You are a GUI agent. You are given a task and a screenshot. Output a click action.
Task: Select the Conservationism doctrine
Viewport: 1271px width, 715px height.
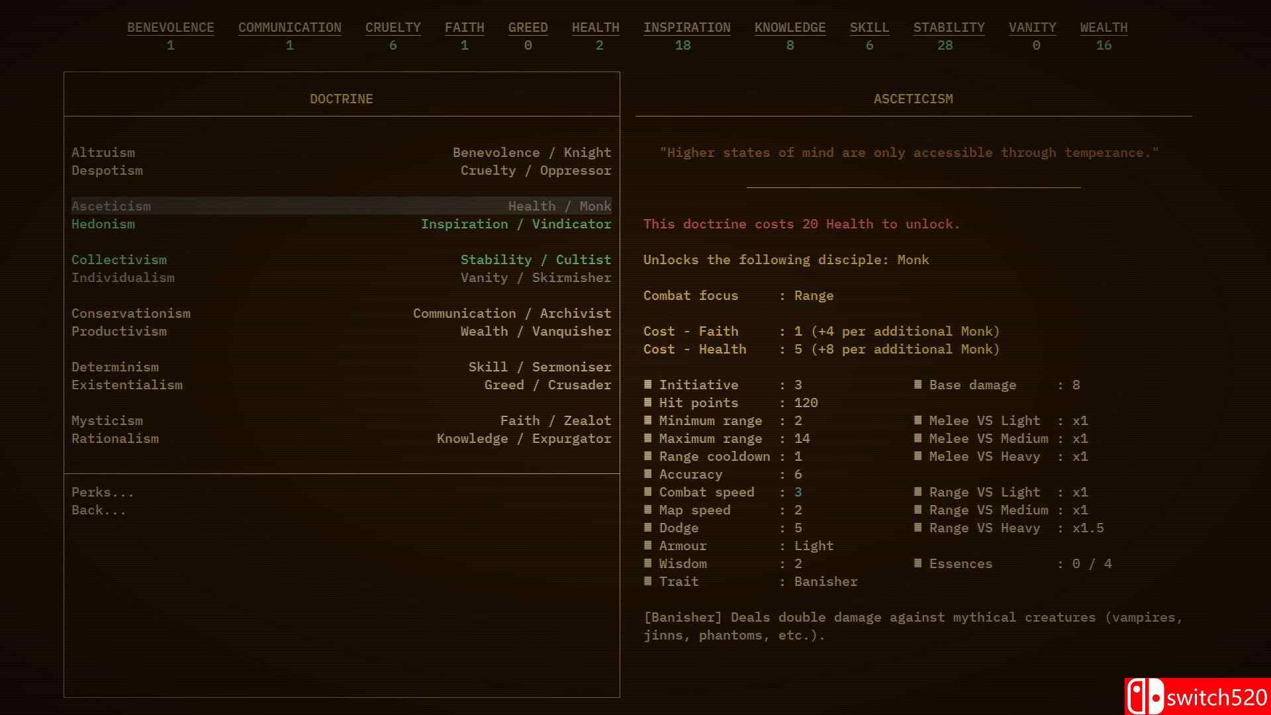(131, 313)
